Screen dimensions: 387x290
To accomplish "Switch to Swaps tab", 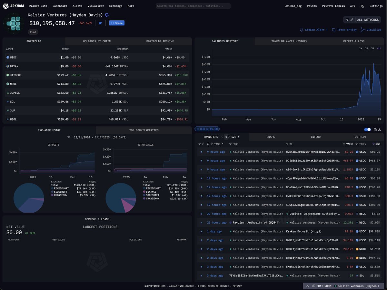I will (x=271, y=137).
